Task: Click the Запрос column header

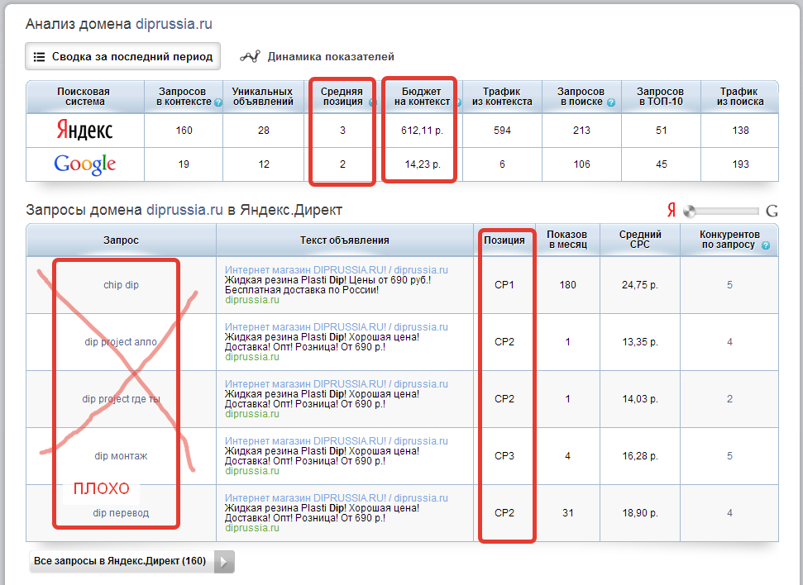Action: [x=121, y=240]
